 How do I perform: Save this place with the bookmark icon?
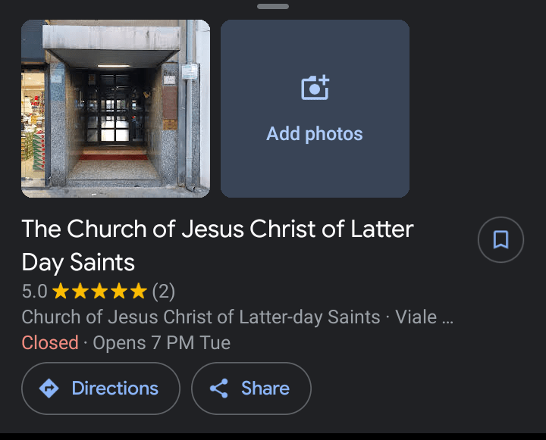tap(500, 240)
